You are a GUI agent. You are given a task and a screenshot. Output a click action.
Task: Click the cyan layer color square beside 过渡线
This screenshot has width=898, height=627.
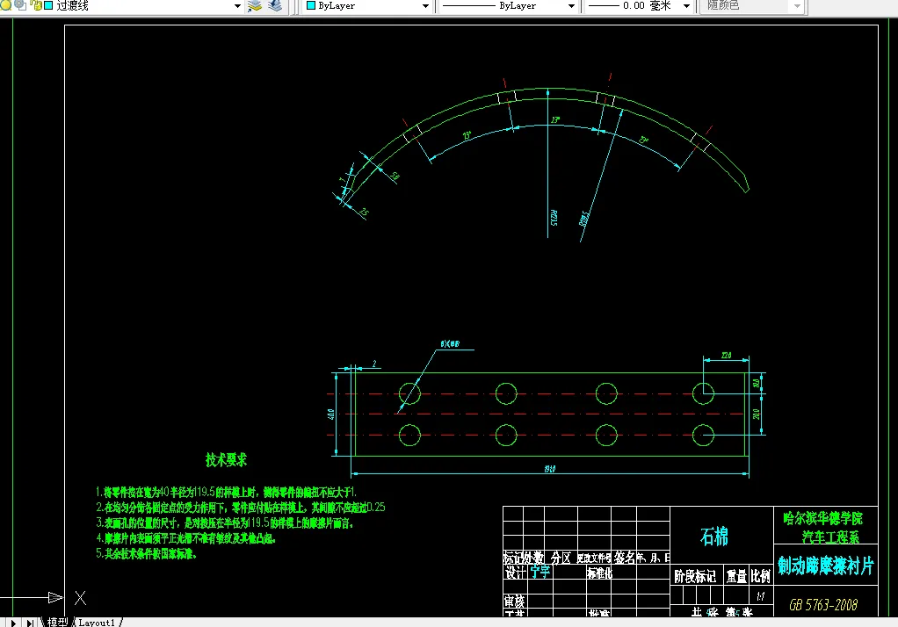48,6
